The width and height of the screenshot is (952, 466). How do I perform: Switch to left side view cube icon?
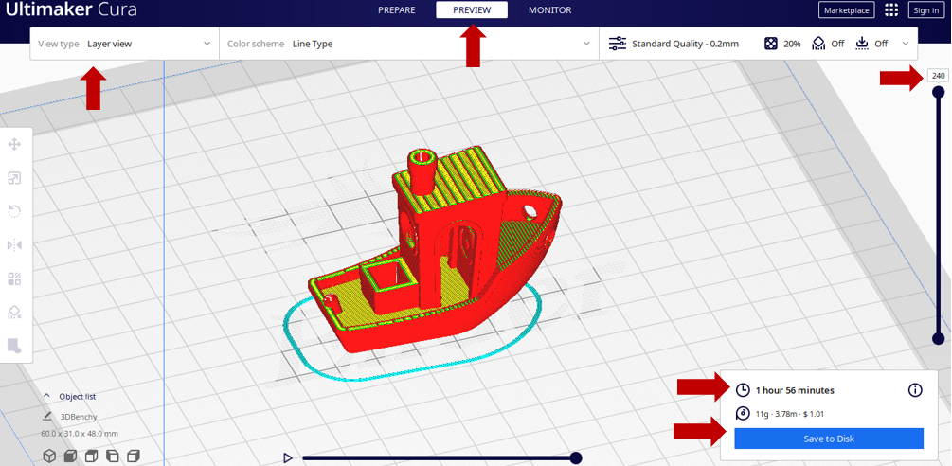coord(113,455)
